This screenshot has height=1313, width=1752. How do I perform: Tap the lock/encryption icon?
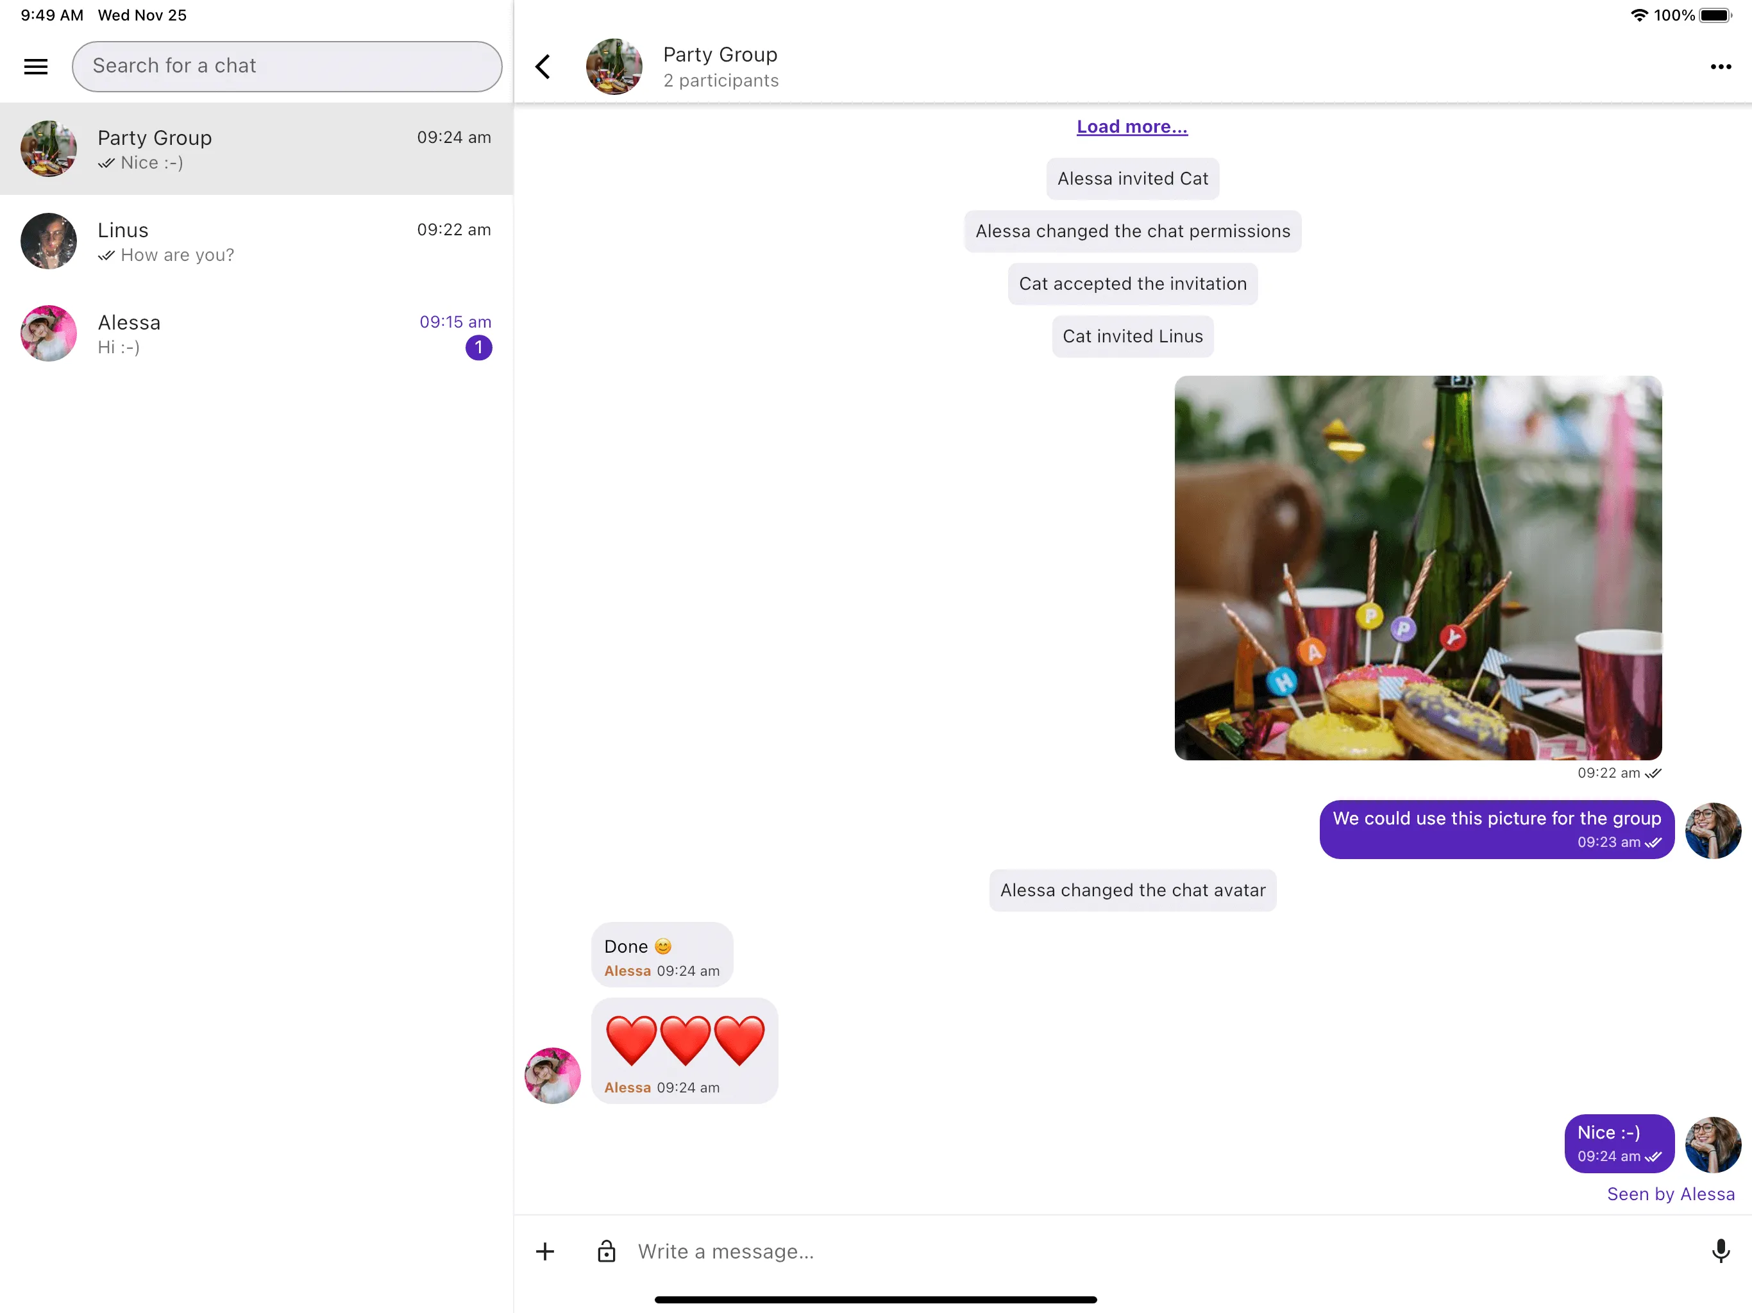point(604,1251)
